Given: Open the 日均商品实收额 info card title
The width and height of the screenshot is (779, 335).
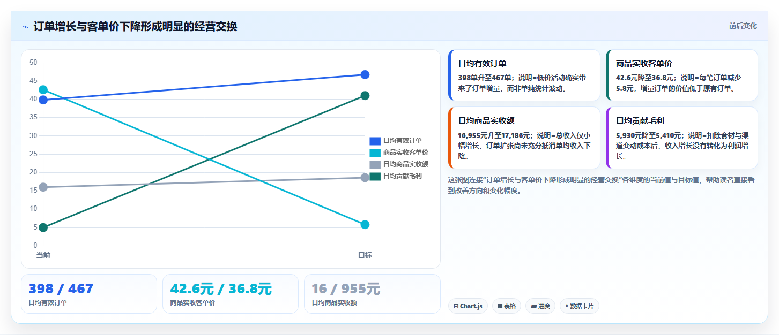Looking at the screenshot, I should (x=486, y=121).
